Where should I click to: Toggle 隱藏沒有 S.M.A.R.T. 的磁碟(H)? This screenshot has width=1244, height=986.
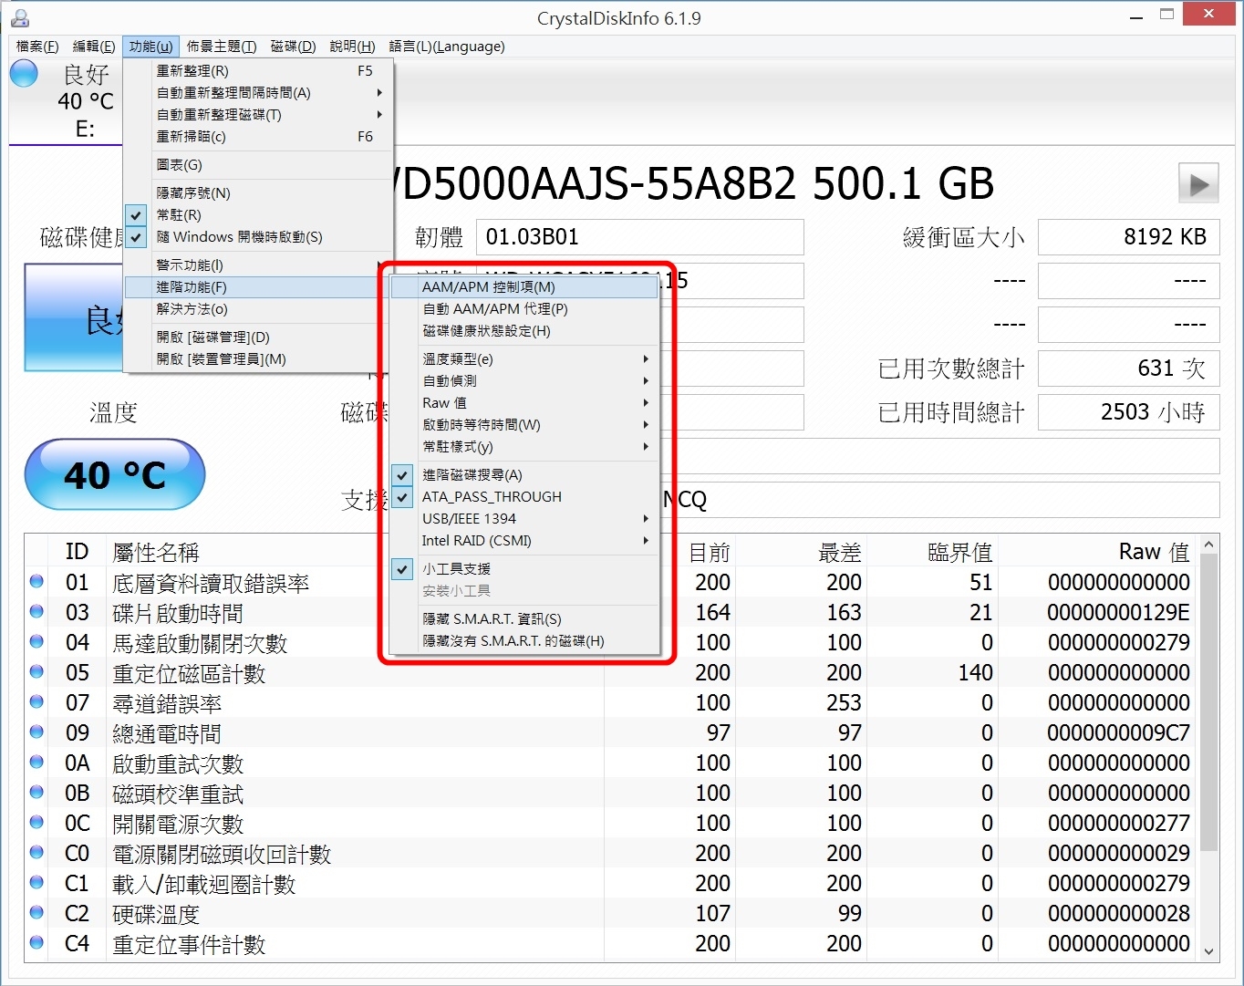(524, 641)
